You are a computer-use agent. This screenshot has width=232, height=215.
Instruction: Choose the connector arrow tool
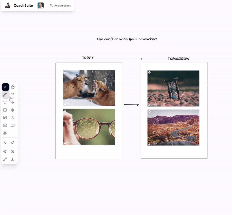(x=12, y=102)
